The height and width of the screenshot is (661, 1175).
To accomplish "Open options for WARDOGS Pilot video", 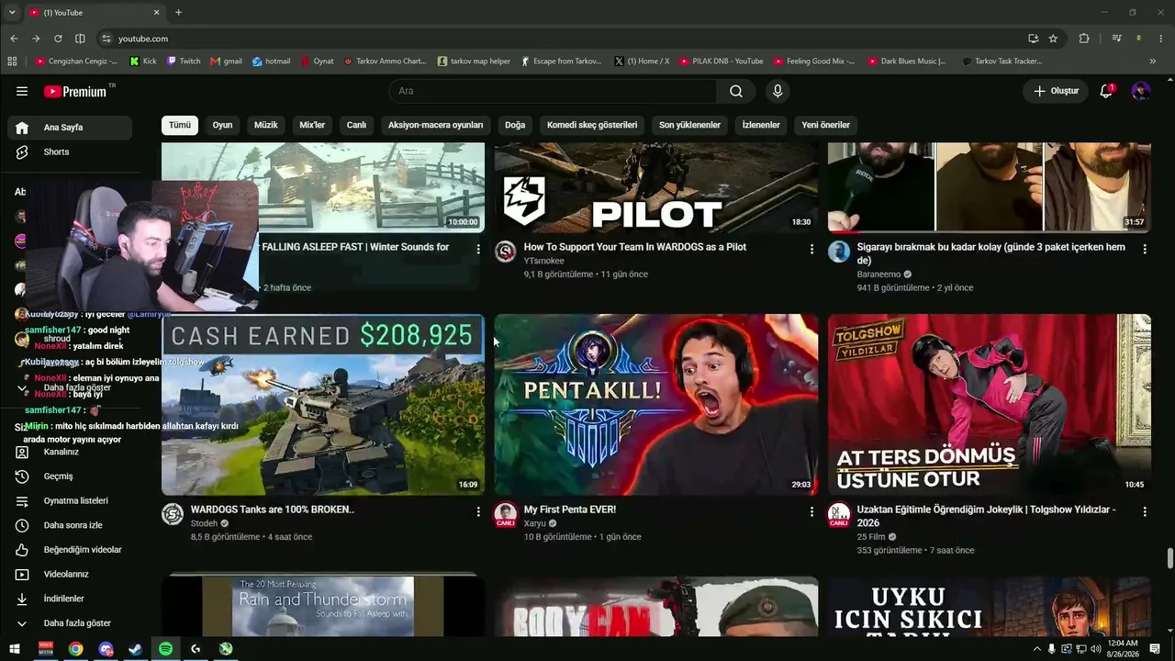I will click(811, 249).
